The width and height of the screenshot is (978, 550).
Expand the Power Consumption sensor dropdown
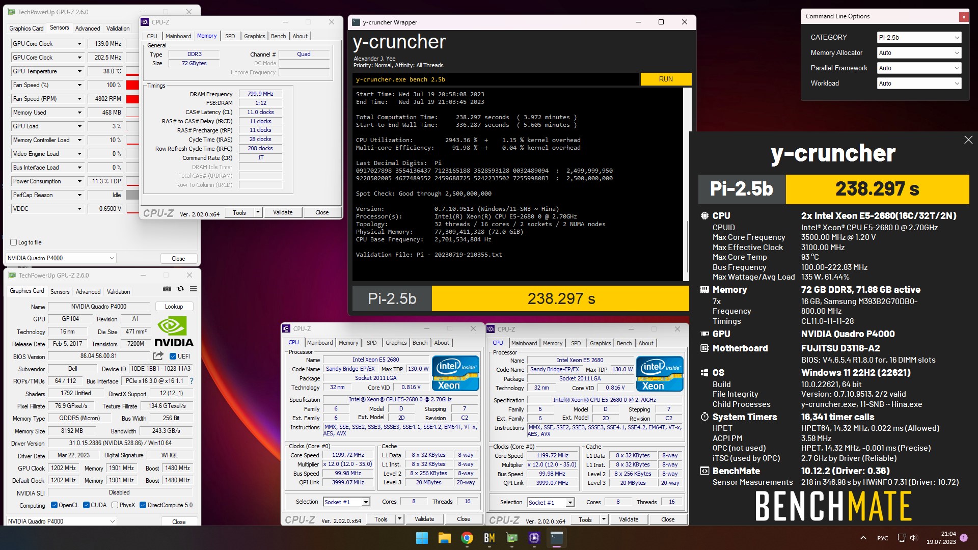pyautogui.click(x=79, y=181)
